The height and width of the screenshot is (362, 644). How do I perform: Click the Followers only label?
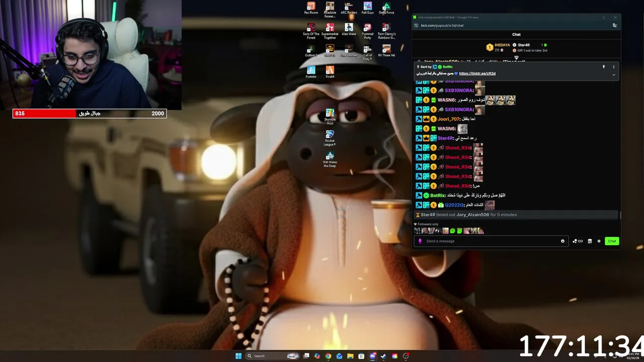428,224
